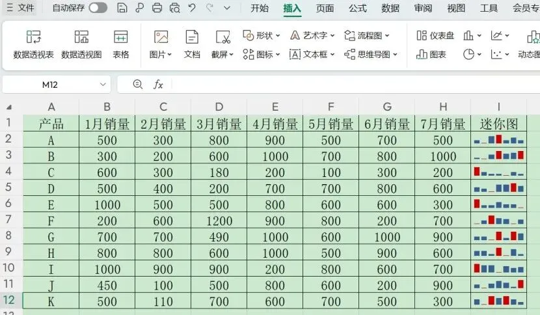Click the sparkline in row A
The height and width of the screenshot is (315, 540).
498,139
